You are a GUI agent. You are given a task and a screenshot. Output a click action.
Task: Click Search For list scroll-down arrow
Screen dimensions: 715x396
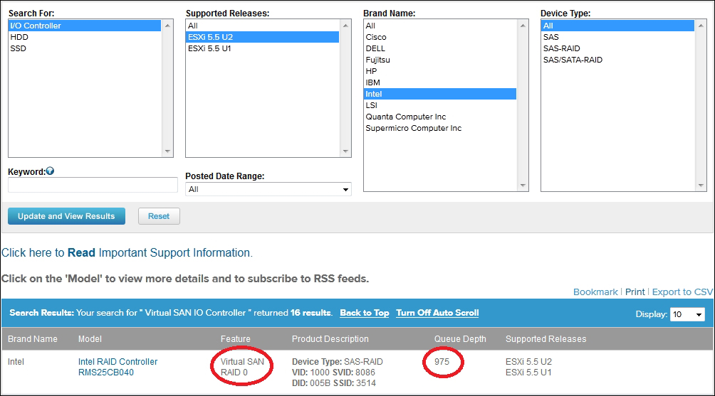pos(167,151)
